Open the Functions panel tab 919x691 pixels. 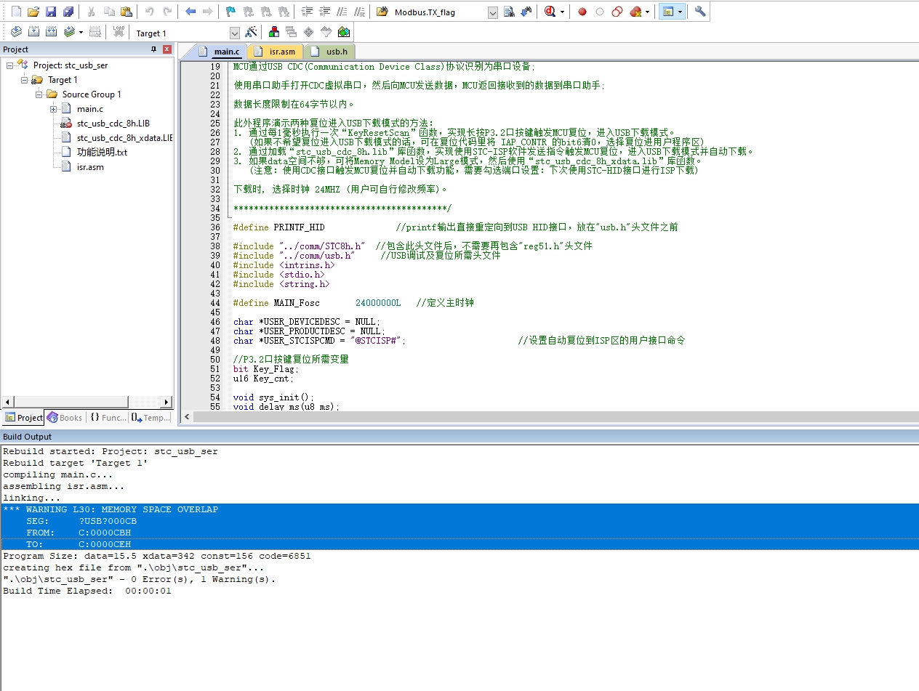(x=108, y=418)
